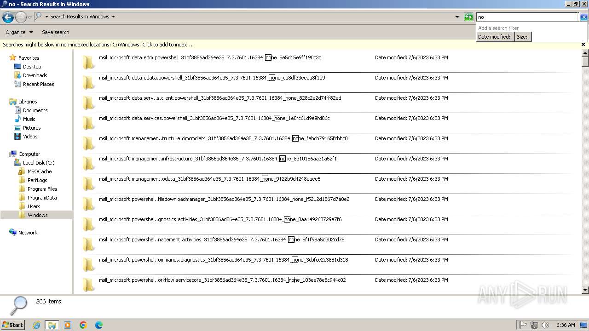Go forward with the Forward arrow button
The image size is (589, 331).
pos(21,17)
